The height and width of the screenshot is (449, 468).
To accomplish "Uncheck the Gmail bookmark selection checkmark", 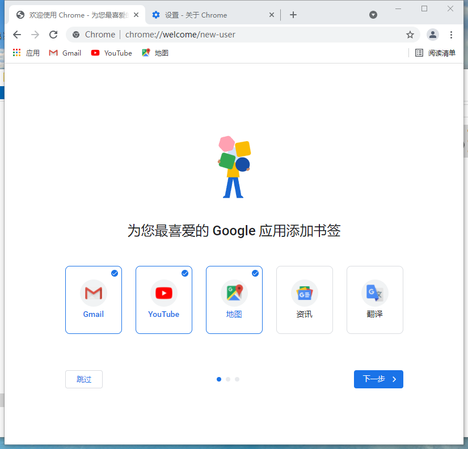I will click(x=114, y=273).
